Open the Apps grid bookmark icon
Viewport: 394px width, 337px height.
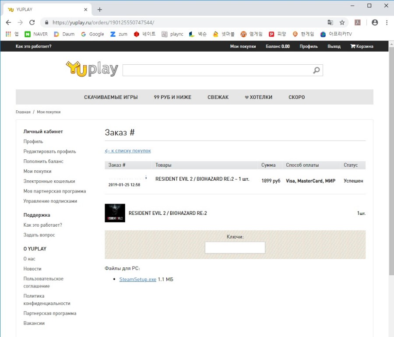coord(8,34)
